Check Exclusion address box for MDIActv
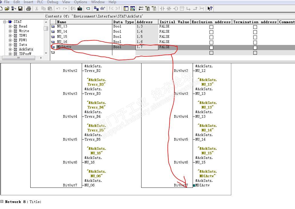 (x=211, y=48)
